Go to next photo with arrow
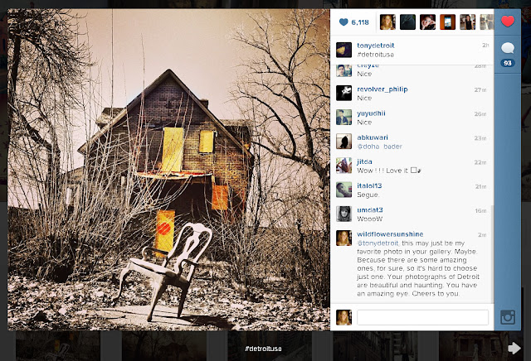The image size is (531, 361). [514, 348]
